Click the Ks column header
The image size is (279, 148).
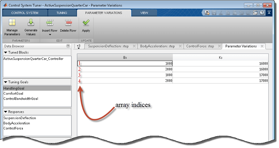click(220, 57)
